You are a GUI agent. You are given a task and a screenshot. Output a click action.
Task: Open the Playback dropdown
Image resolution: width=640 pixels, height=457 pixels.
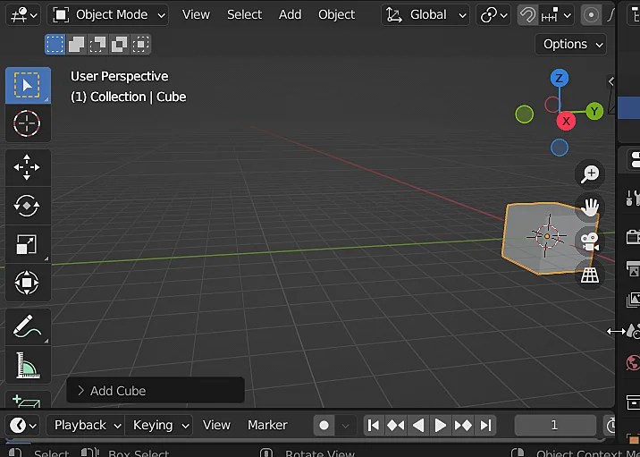[x=85, y=426]
